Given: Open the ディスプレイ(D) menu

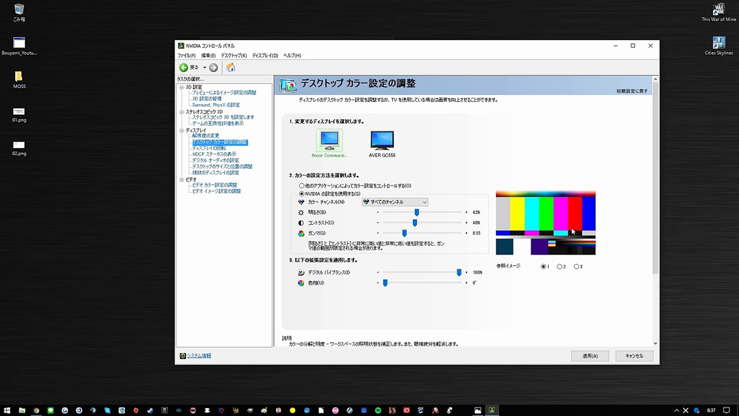Looking at the screenshot, I should coord(265,55).
